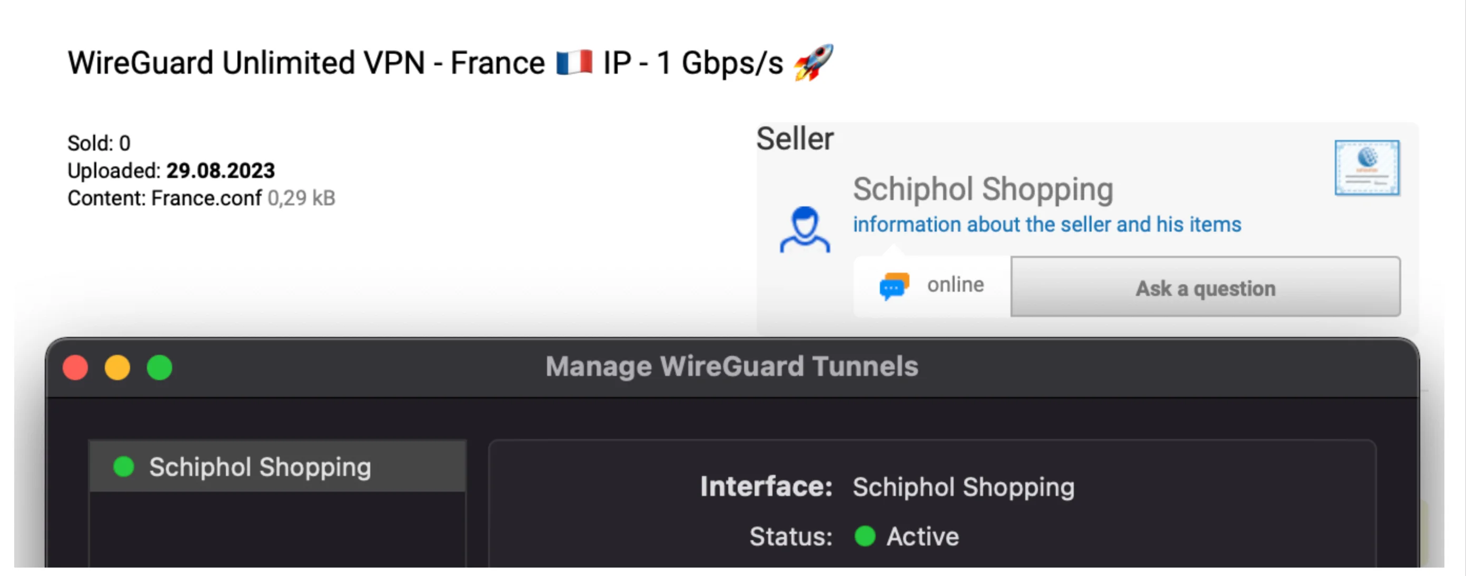Screen dimensions: 1466x576
Task: Click the France flag in the title
Action: click(573, 63)
